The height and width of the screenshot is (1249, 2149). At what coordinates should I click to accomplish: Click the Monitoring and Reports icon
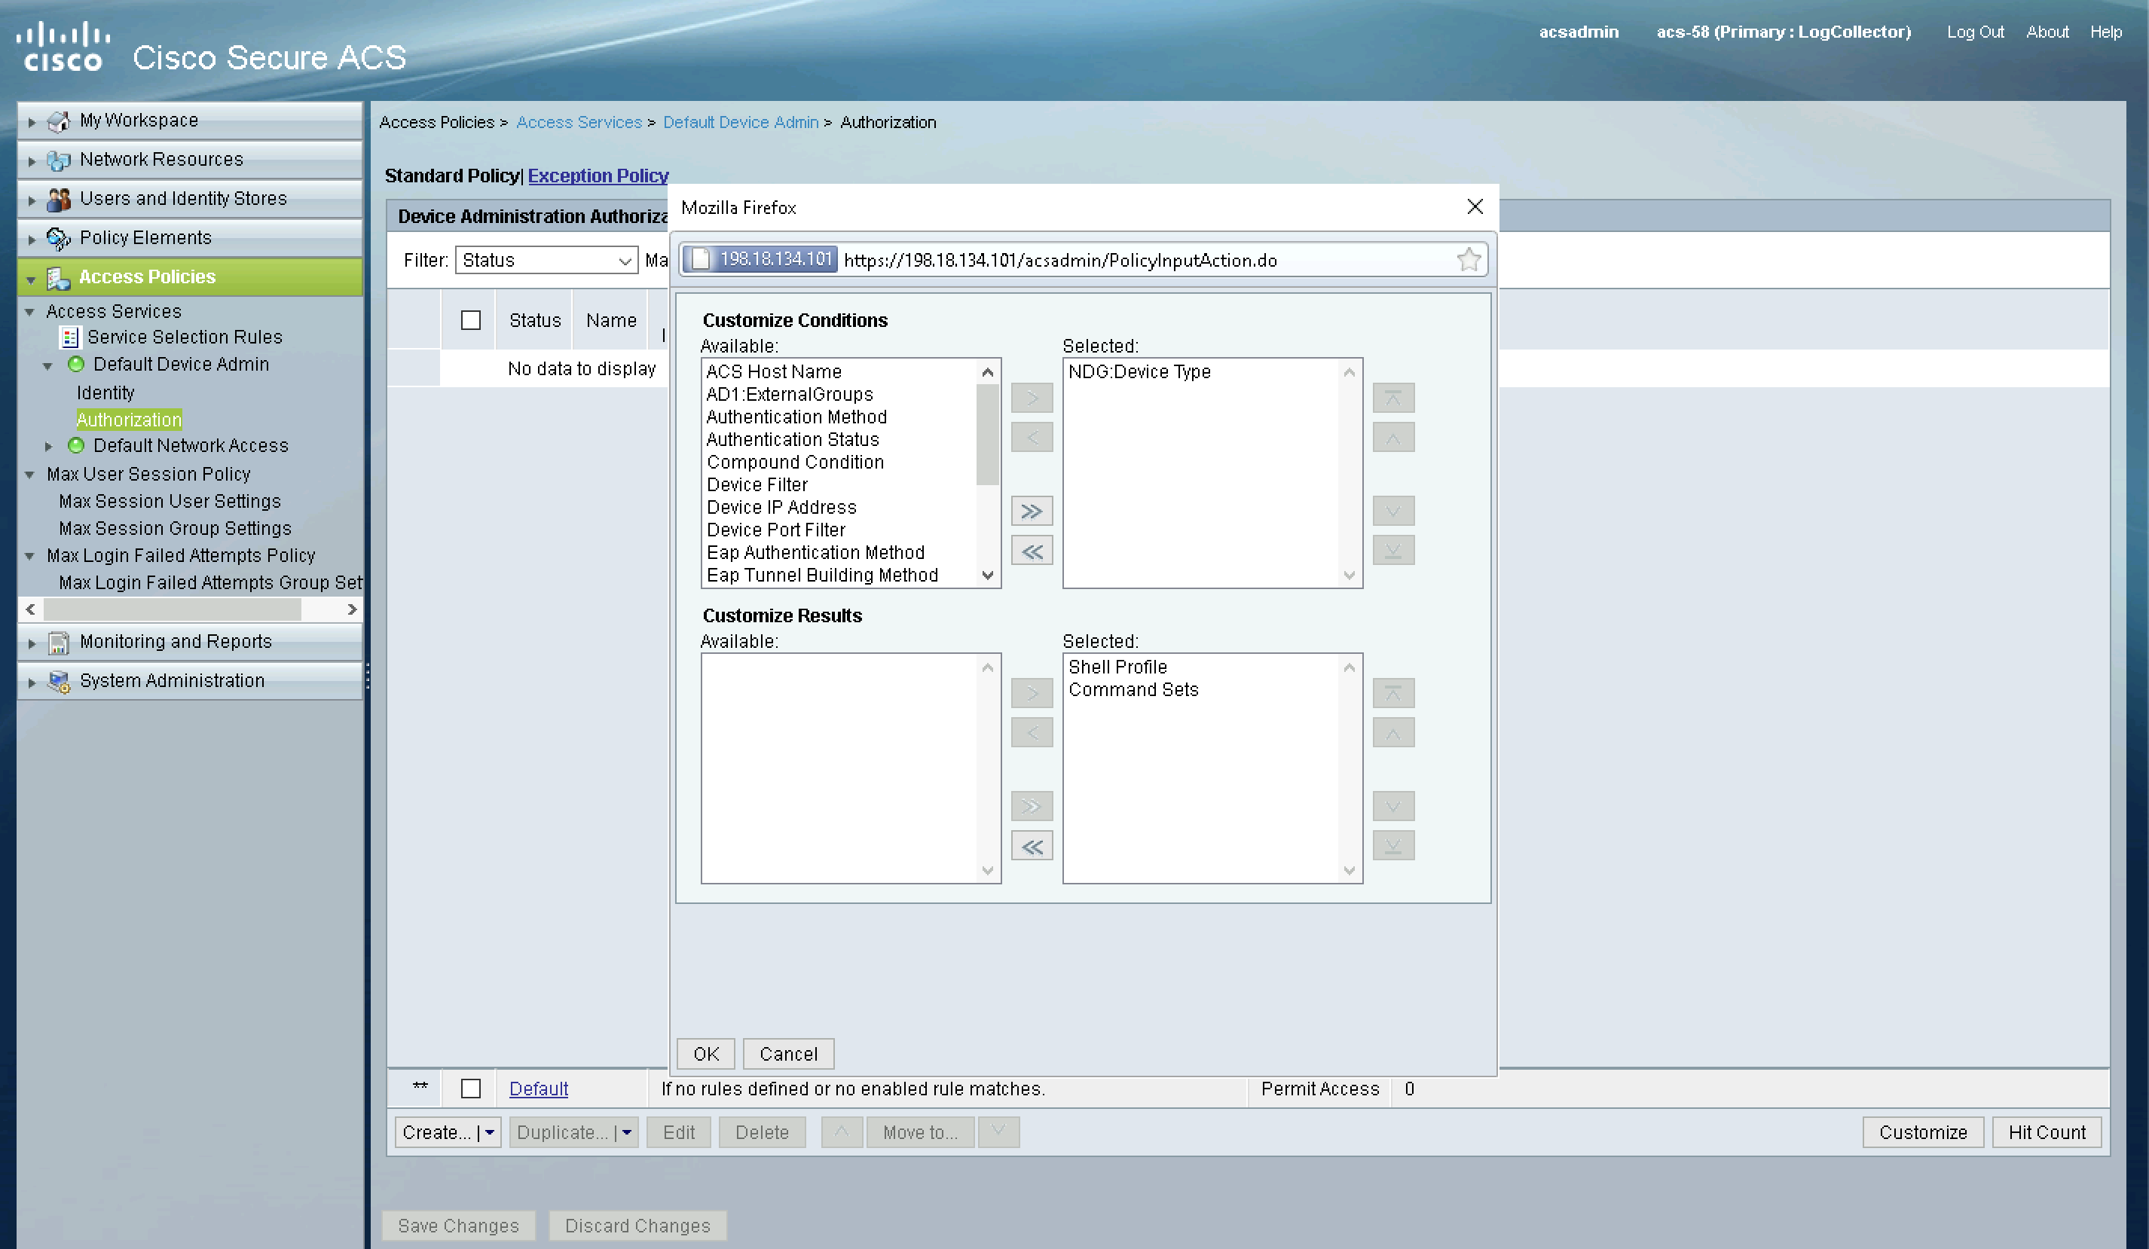pyautogui.click(x=58, y=642)
